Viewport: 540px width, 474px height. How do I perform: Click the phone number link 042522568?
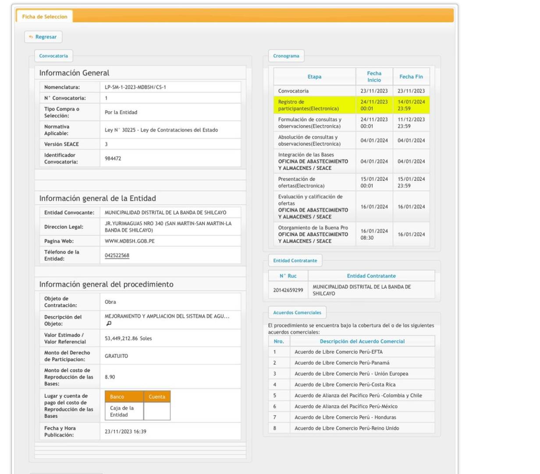click(117, 255)
